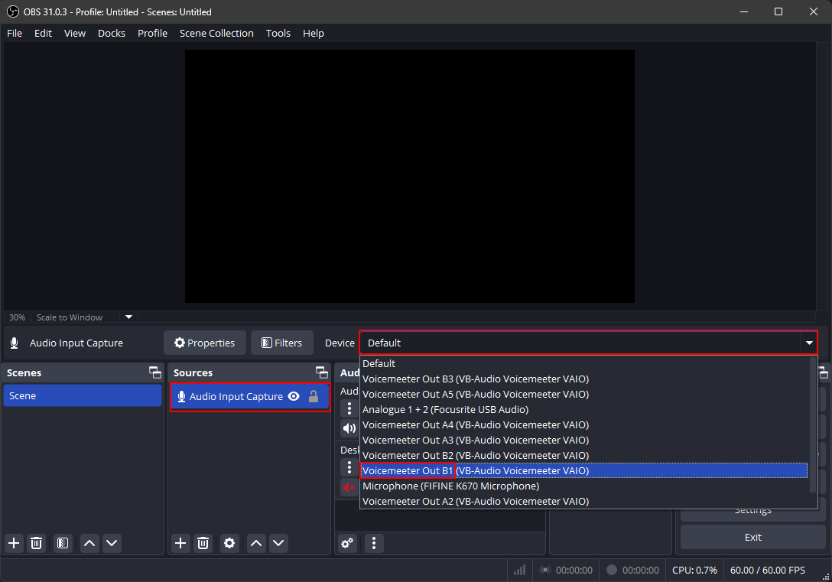The width and height of the screenshot is (832, 582).
Task: Click the Filters button
Action: click(x=281, y=343)
